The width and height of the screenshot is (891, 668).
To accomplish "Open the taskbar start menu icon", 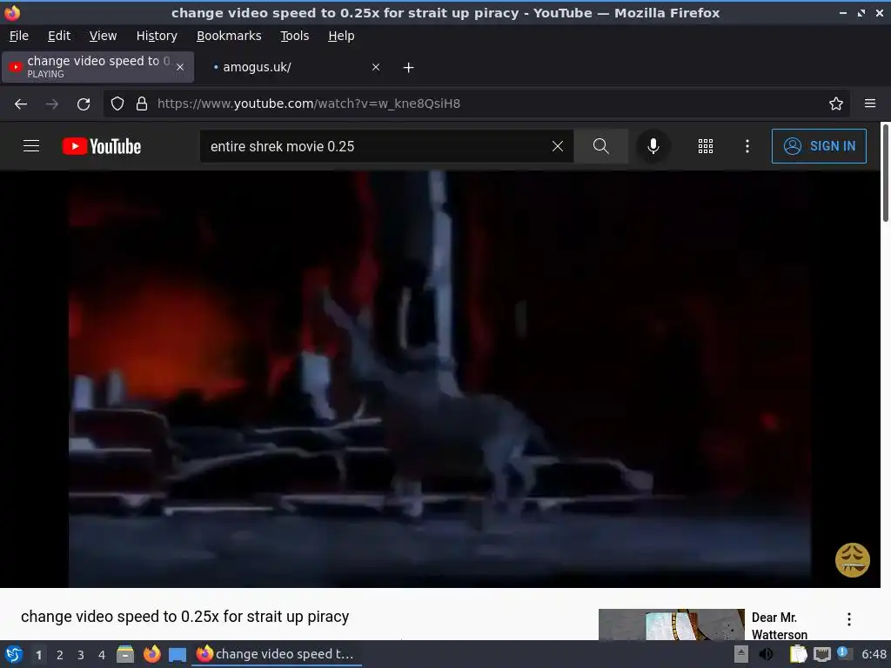I will point(14,654).
